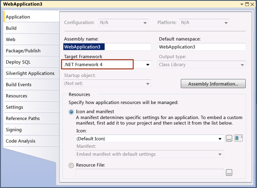Open the Output type dropdown

(202, 65)
